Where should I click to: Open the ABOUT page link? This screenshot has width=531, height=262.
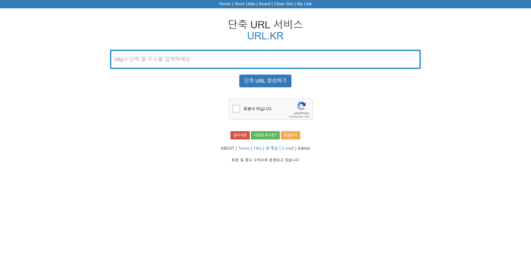(227, 148)
